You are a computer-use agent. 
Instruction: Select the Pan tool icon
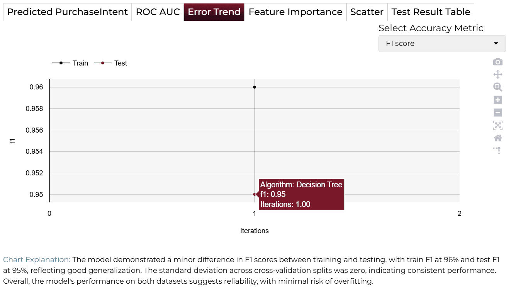click(498, 74)
